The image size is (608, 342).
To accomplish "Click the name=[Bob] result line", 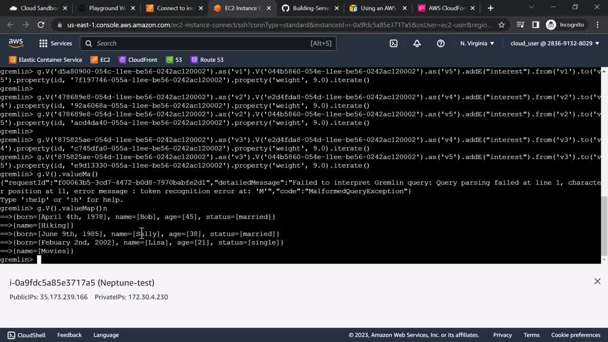I will point(138,217).
